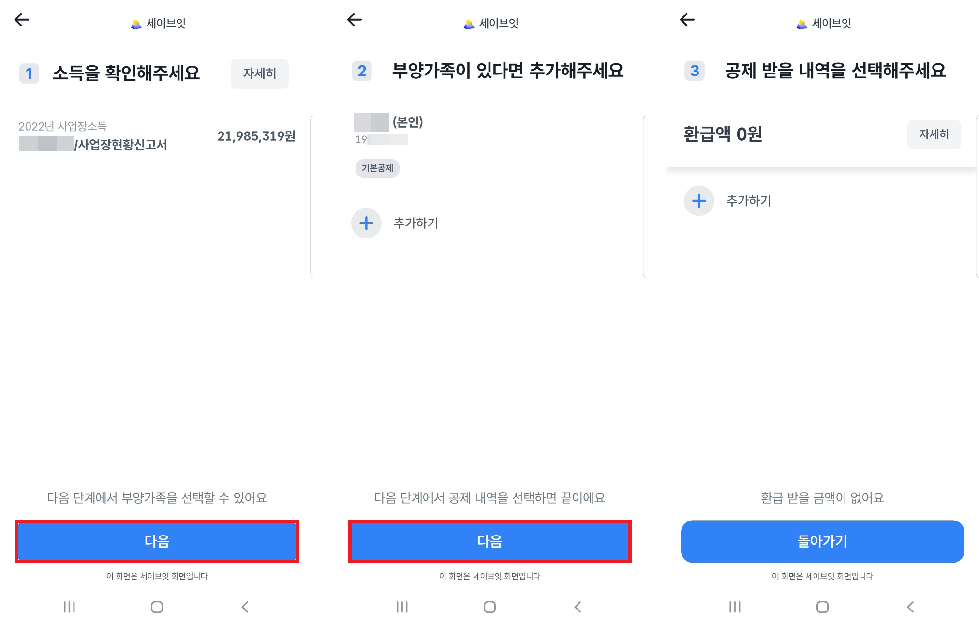Tap plus icon to add deduction item
The image size is (979, 625).
click(x=699, y=201)
